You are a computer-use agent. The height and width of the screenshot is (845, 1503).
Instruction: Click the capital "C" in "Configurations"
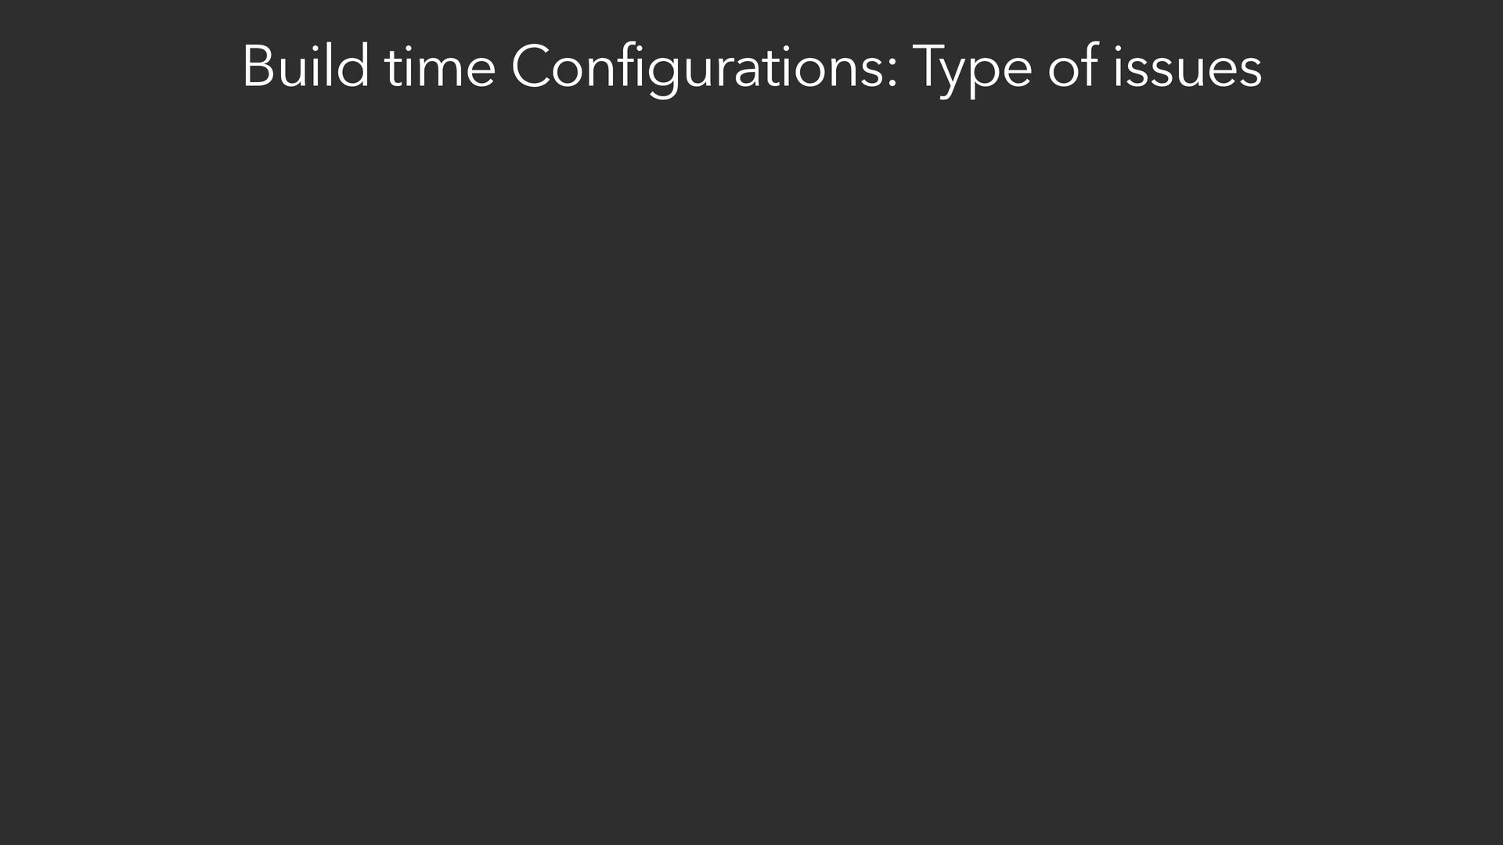click(x=533, y=67)
